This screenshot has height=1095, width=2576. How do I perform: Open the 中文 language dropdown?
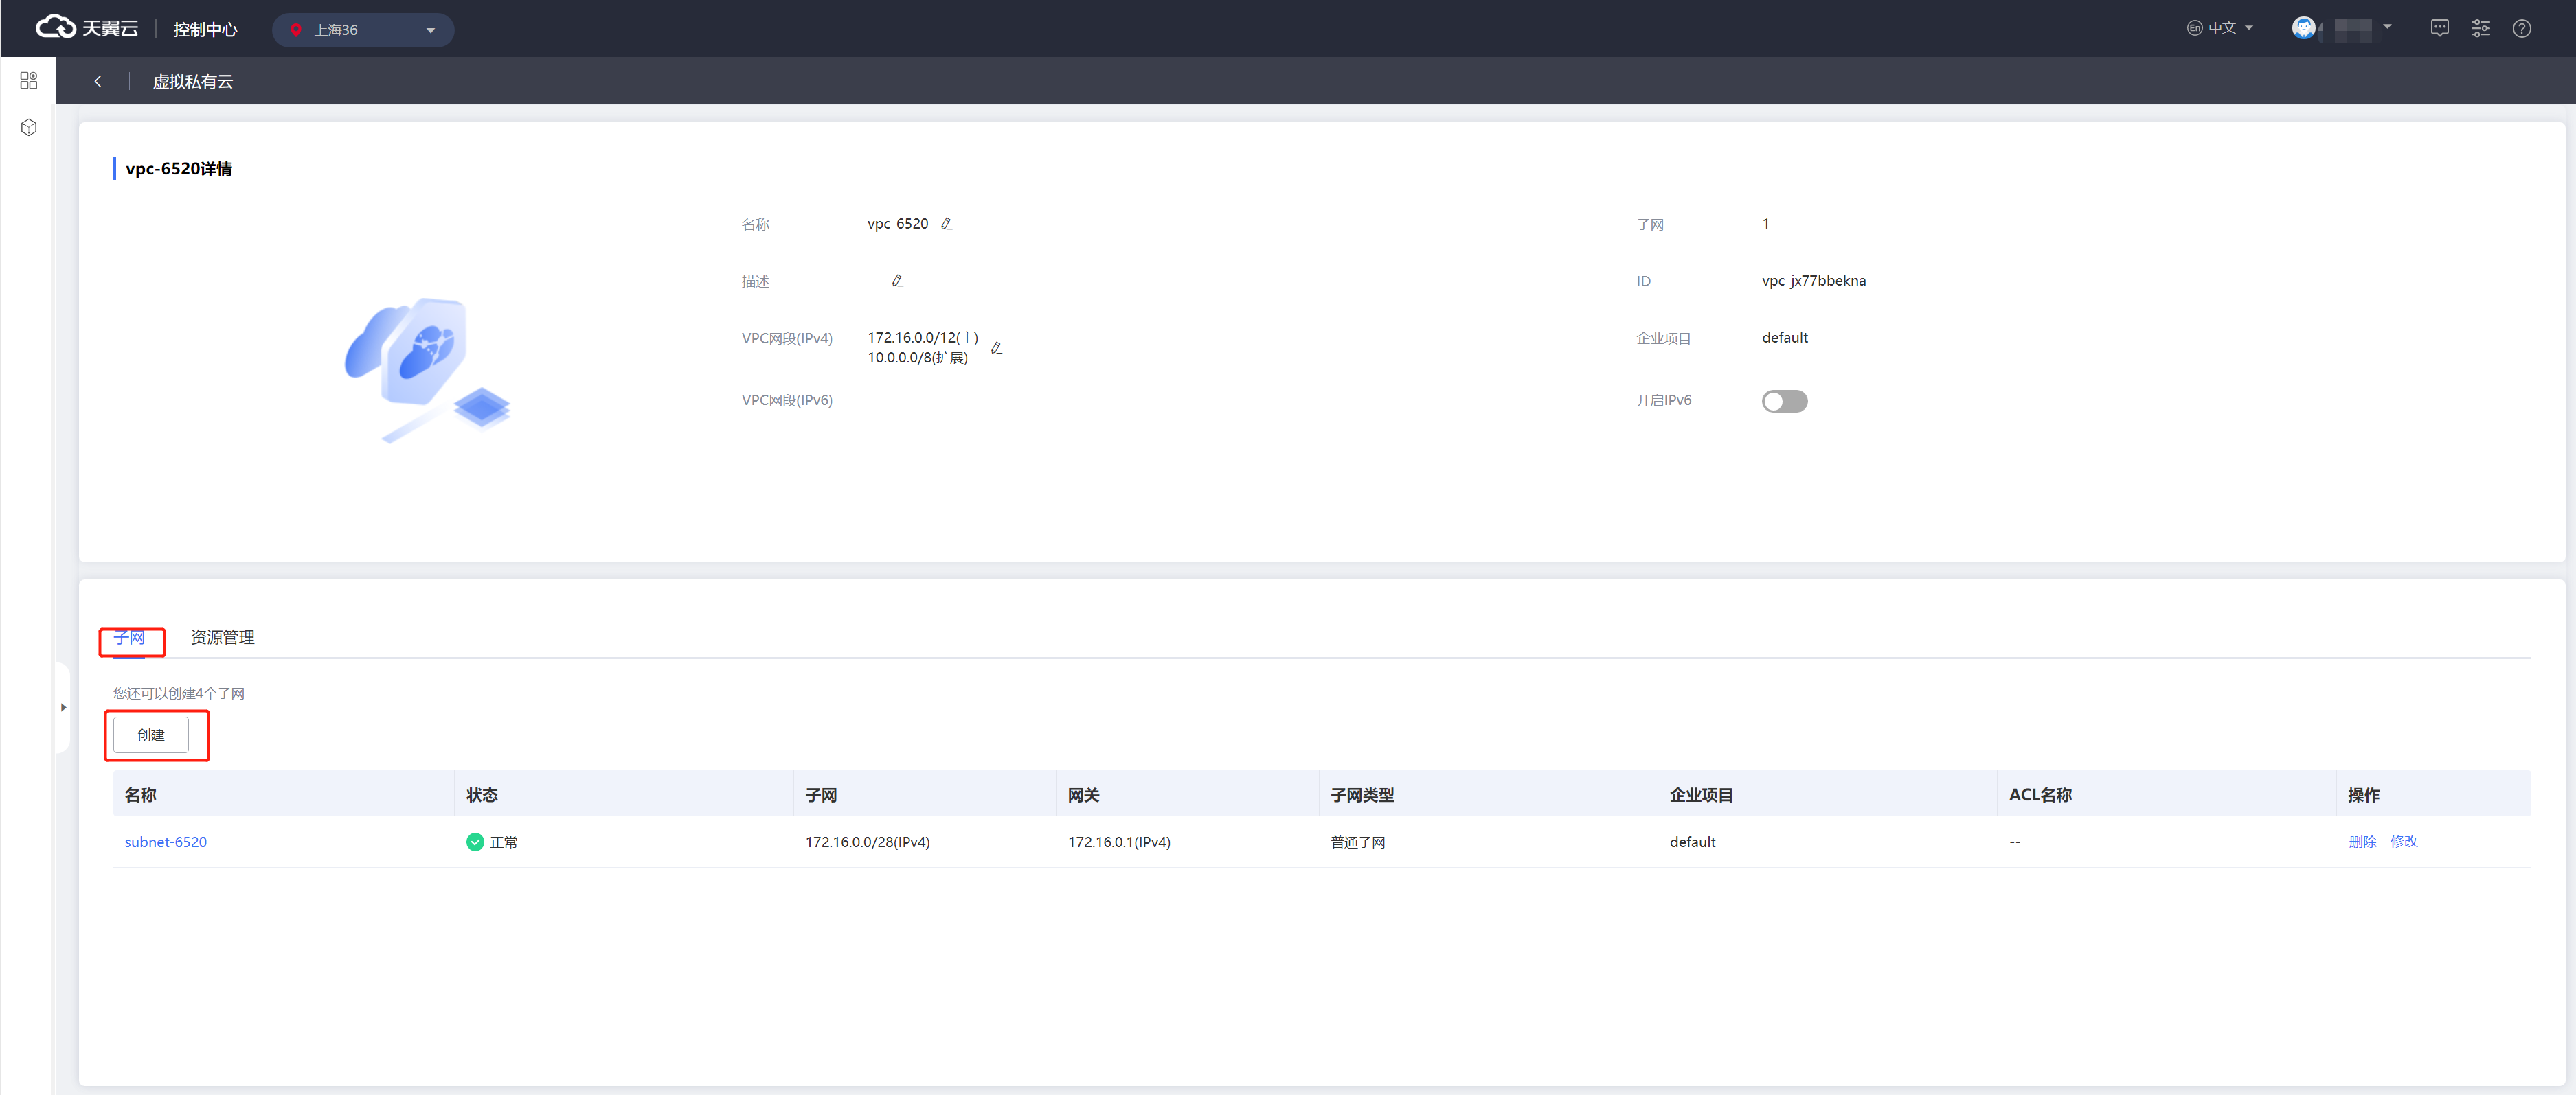click(2220, 28)
